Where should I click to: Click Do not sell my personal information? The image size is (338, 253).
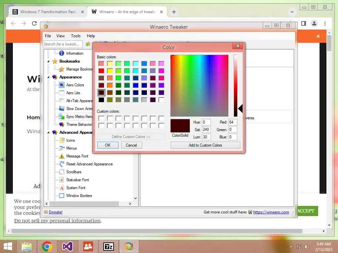(57, 221)
